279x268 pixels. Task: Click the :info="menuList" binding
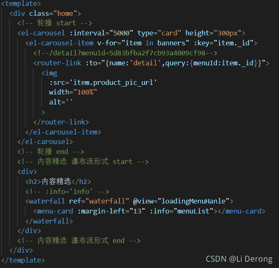pos(182,211)
